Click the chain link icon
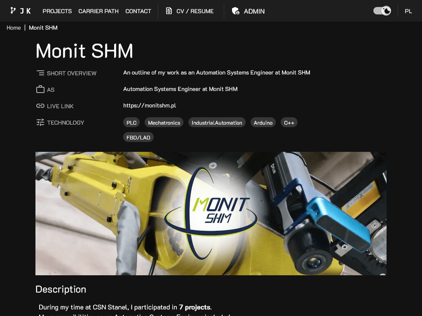Viewport: 422px width, 316px height. point(40,106)
